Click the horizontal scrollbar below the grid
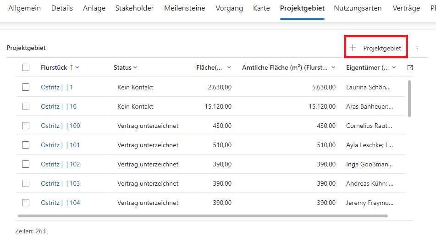Screen dimensions: 436x248 (x=202, y=215)
